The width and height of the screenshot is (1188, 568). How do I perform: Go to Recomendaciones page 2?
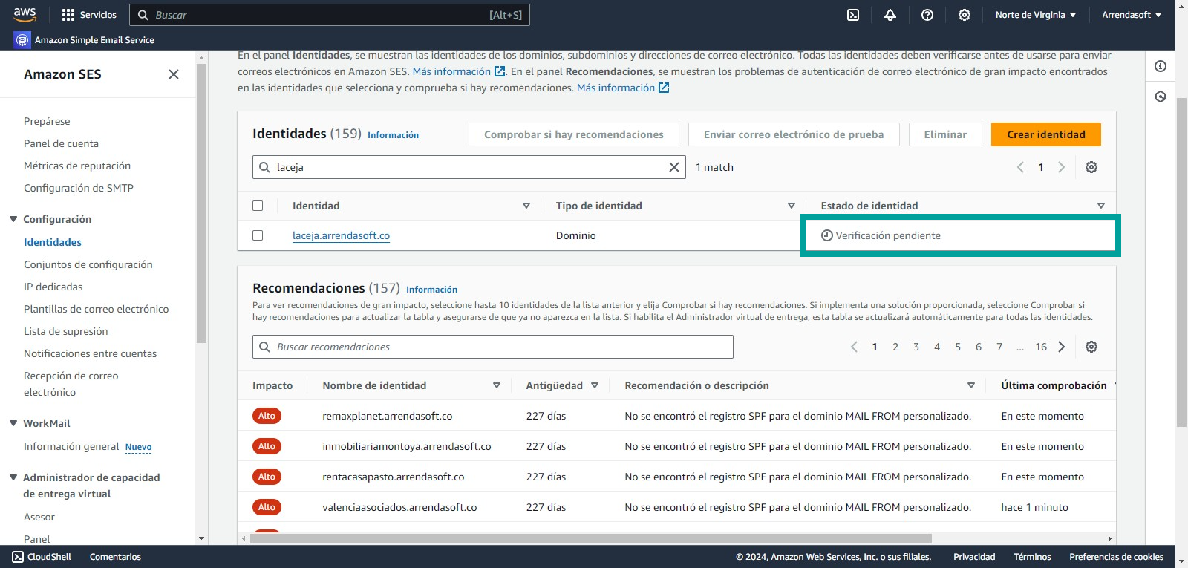(895, 347)
